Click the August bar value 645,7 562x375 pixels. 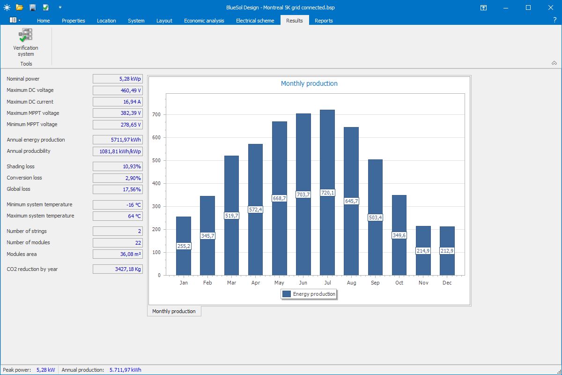pyautogui.click(x=351, y=201)
